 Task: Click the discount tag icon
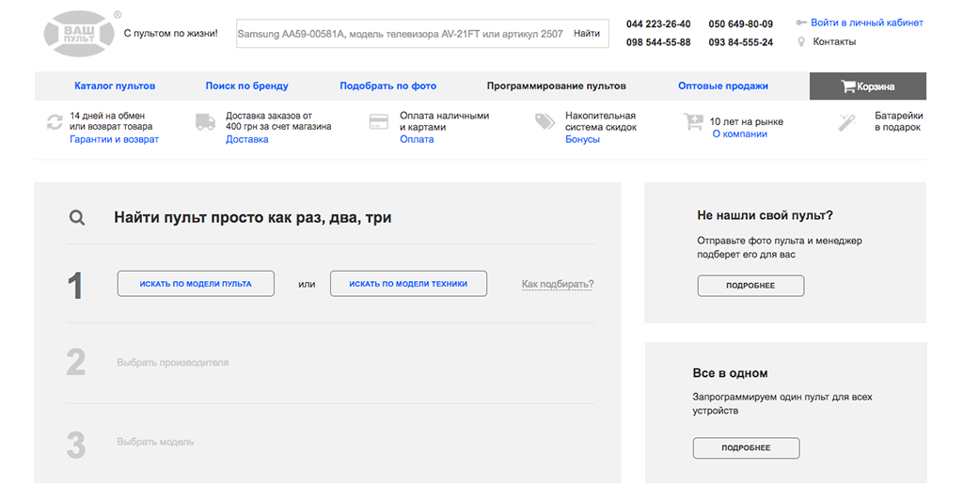tap(545, 121)
